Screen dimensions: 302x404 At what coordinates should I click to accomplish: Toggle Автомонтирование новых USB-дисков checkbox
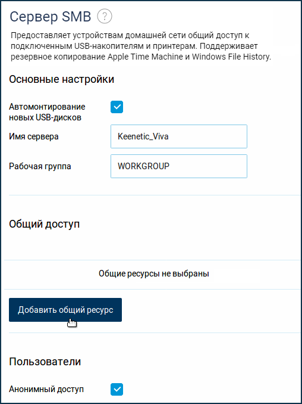click(x=117, y=107)
